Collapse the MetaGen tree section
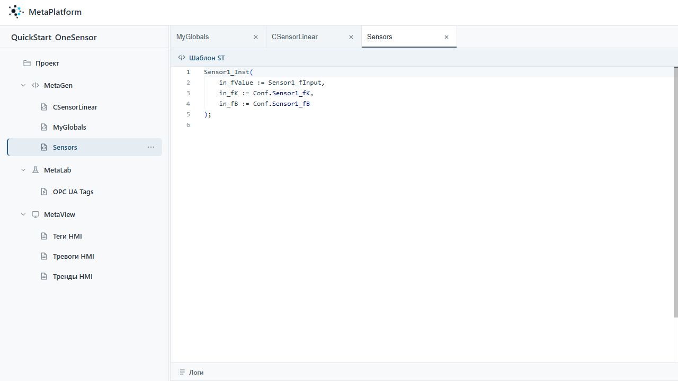 (23, 85)
